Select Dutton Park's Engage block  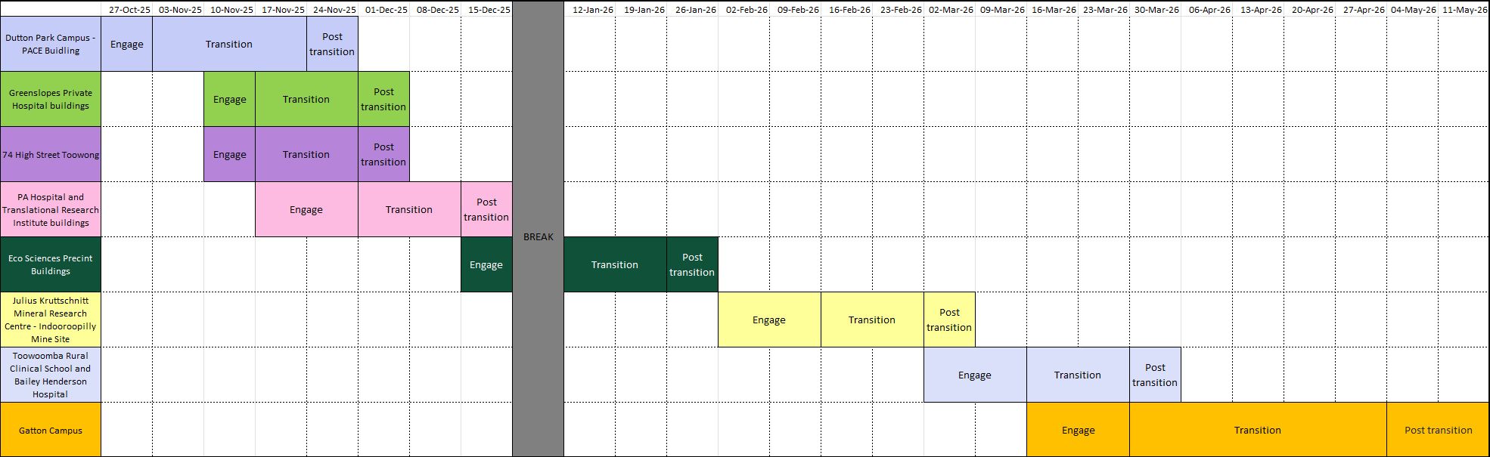tap(127, 44)
